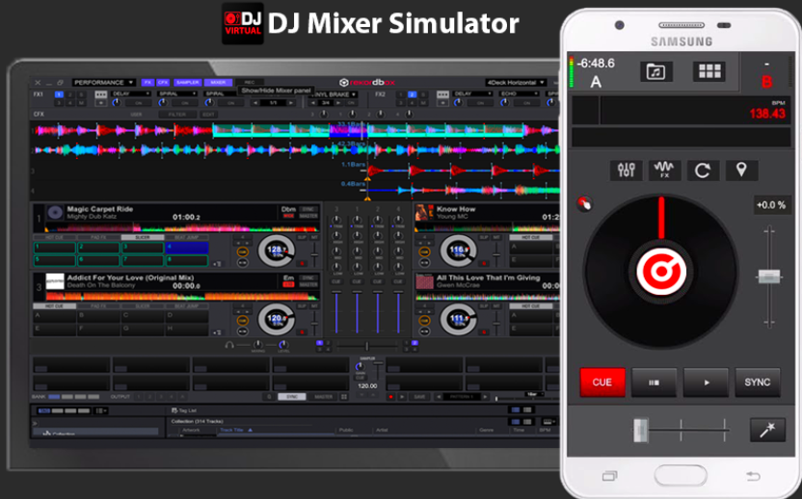Tap the cue point location pin icon

tap(741, 171)
